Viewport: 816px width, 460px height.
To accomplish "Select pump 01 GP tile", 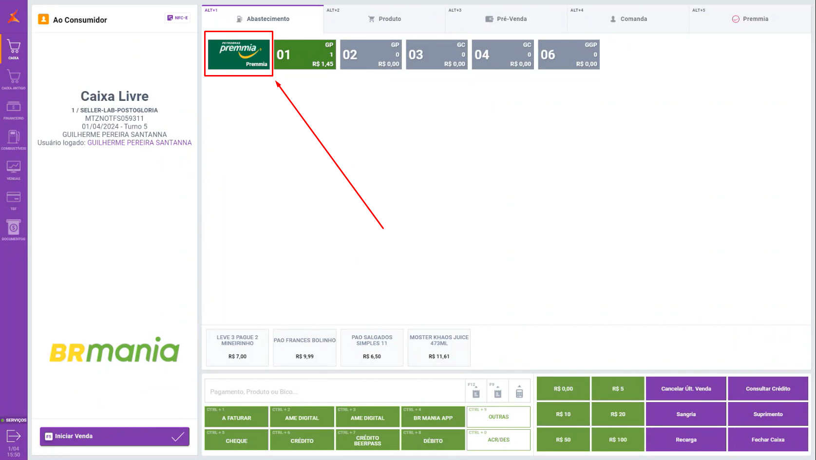I will (x=305, y=54).
